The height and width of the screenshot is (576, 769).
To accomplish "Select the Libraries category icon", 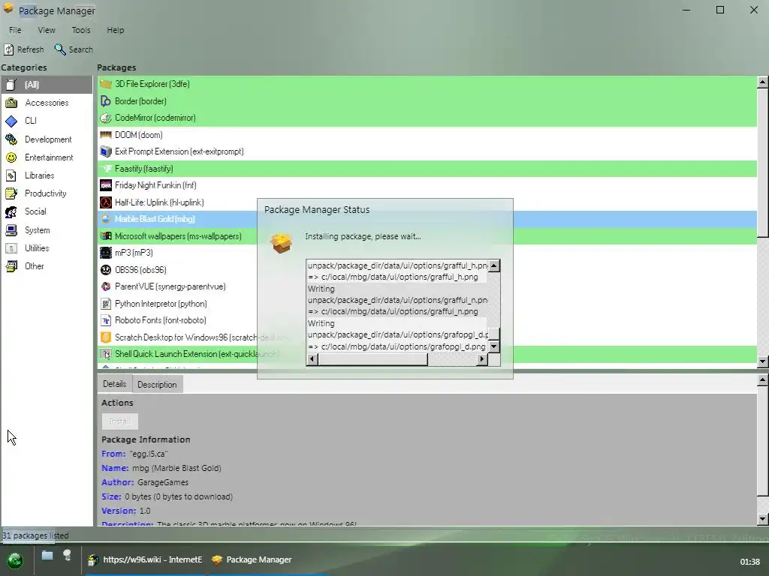I will [x=11, y=175].
